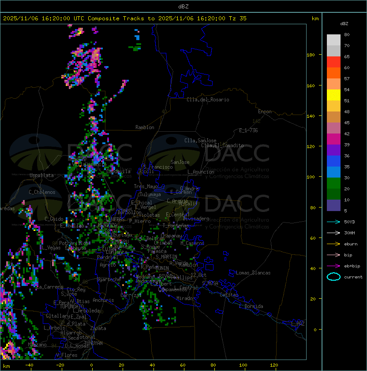This screenshot has width=367, height=371.
Task: Click the Encon location label
Action: pos(265,111)
